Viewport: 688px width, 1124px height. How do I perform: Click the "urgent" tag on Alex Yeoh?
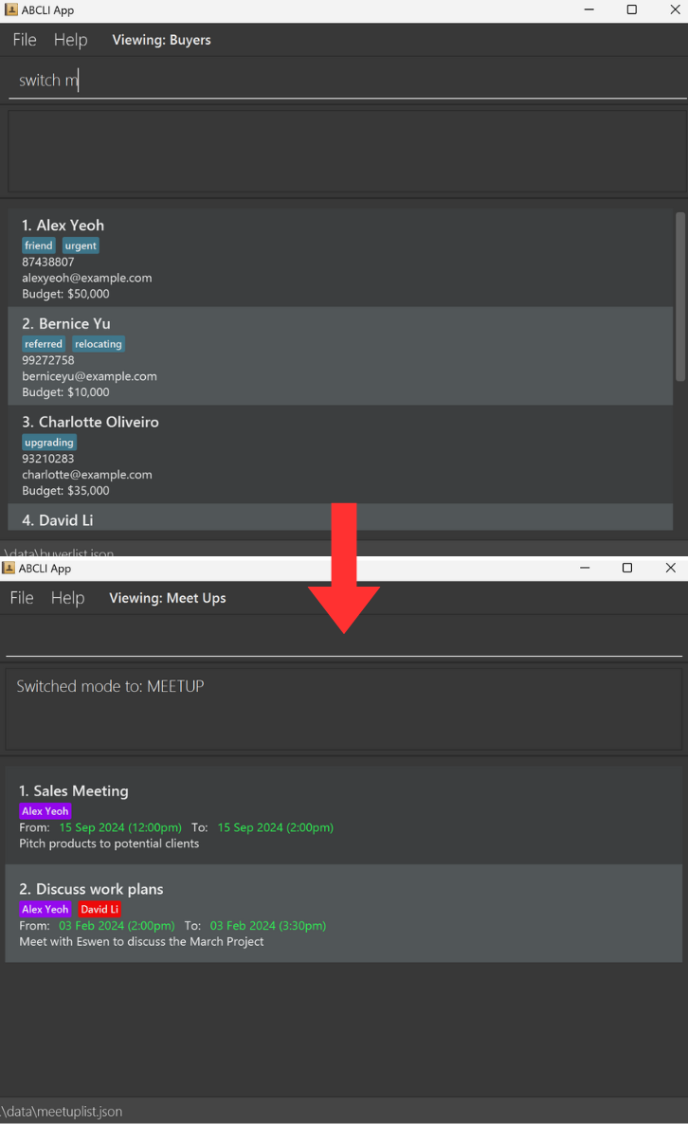[81, 245]
